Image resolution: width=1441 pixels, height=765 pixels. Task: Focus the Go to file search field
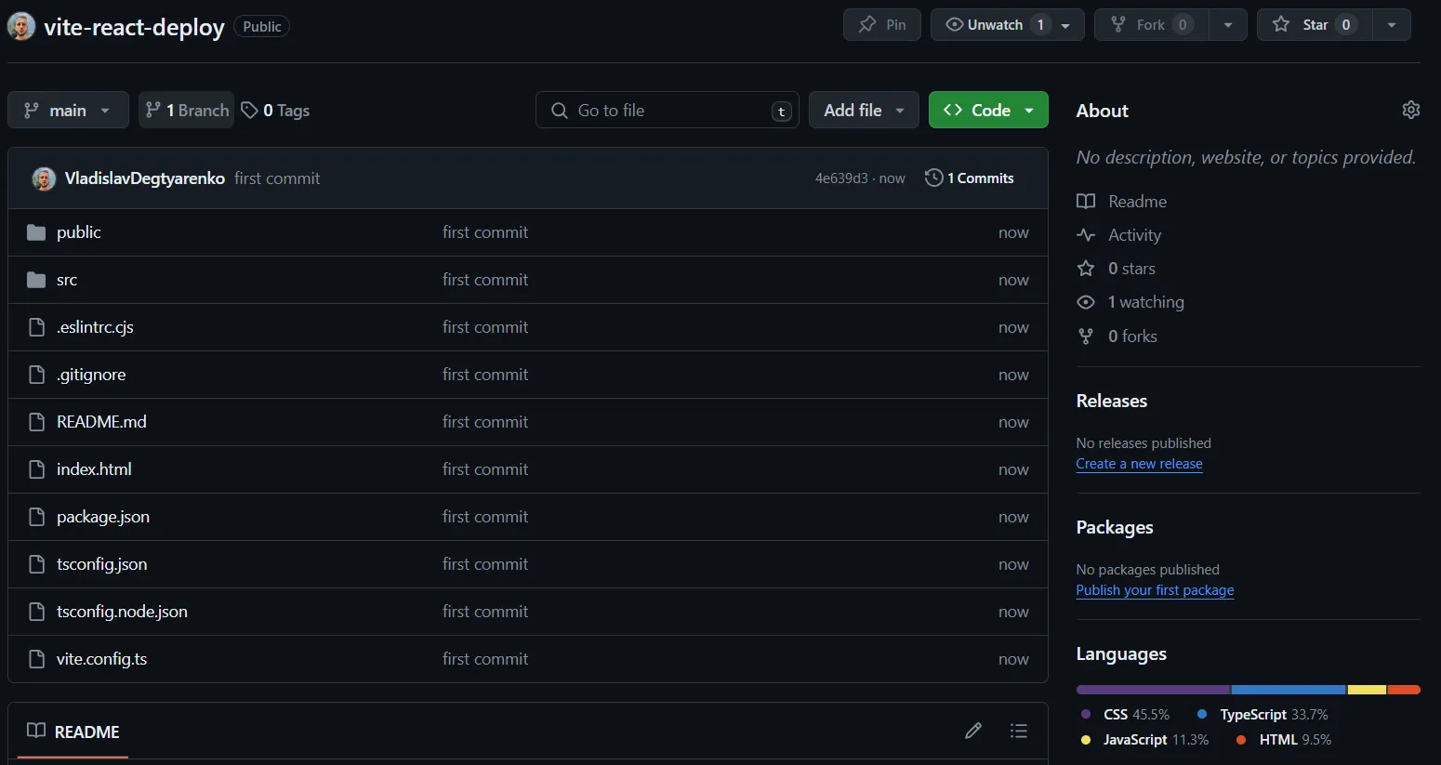pyautogui.click(x=668, y=110)
